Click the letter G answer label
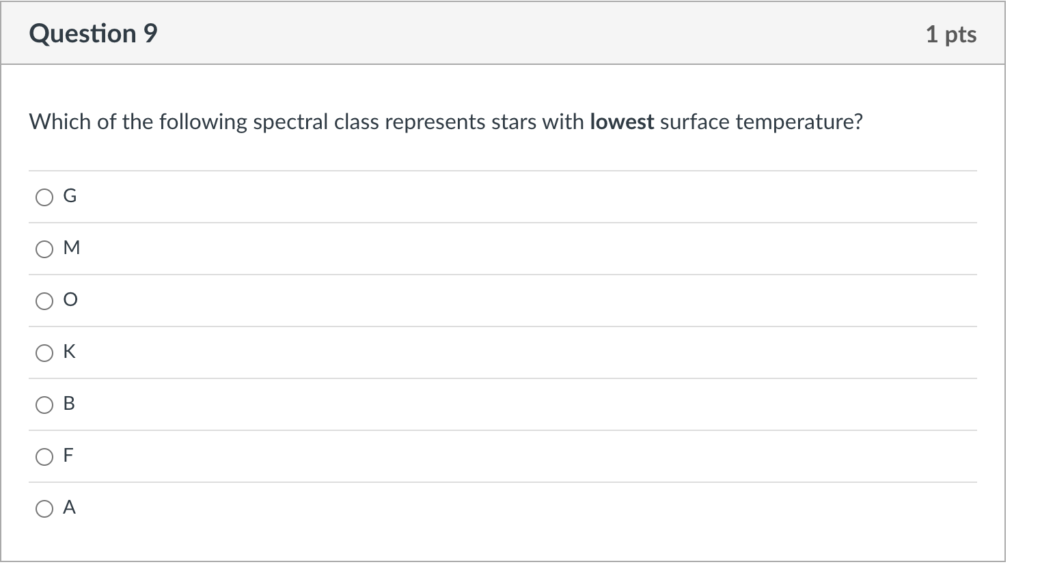Screen dimensions: 1040x571 click(x=70, y=196)
